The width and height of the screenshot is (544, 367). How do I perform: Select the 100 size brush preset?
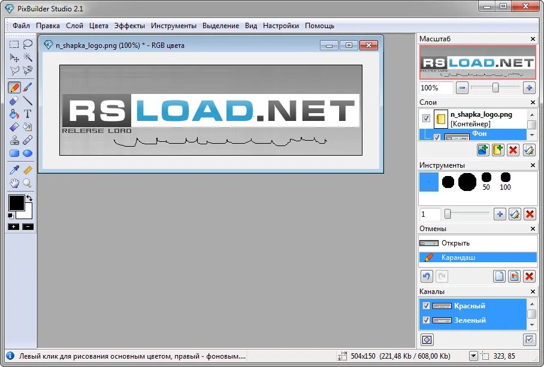point(505,181)
